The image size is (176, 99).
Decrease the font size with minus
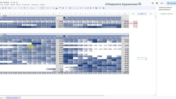pos(39,8)
